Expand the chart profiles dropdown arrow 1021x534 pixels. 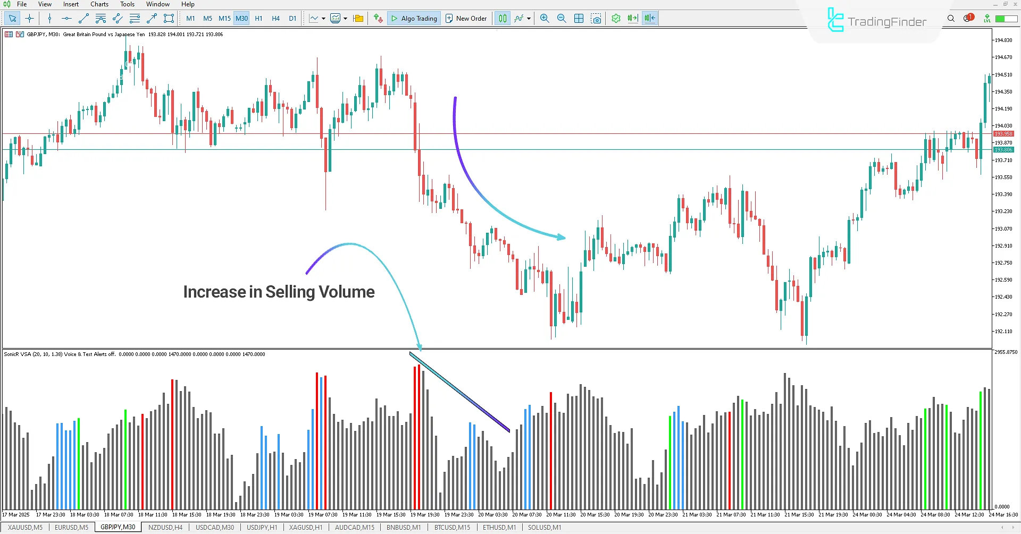(345, 18)
